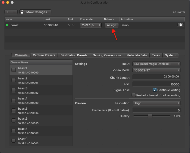This screenshot has height=153, width=190.
Task: Click address 10.39.1.40:10004 under beast5
Action: pyautogui.click(x=28, y=113)
